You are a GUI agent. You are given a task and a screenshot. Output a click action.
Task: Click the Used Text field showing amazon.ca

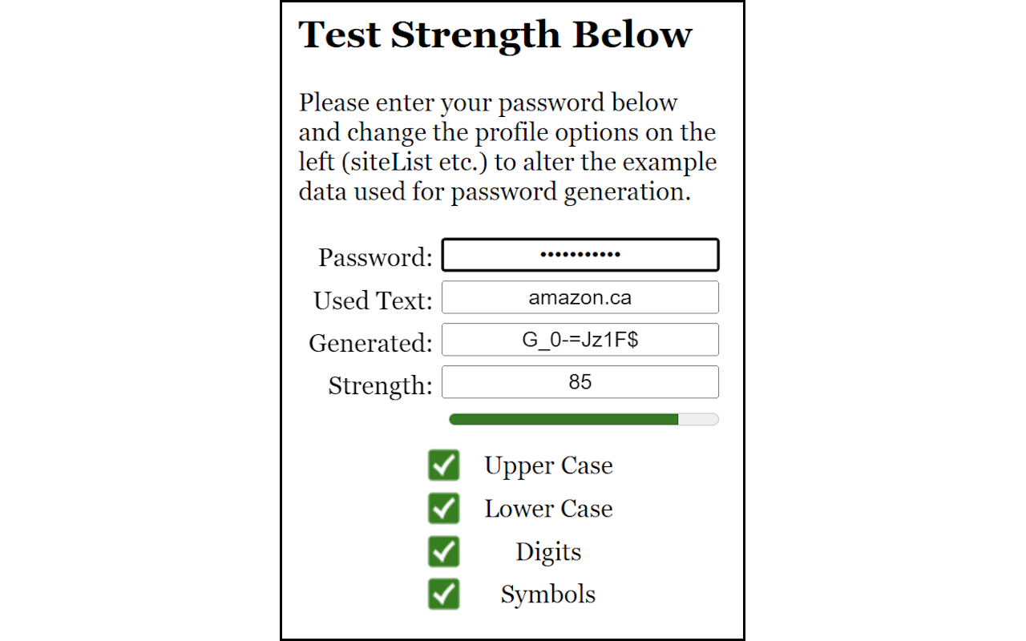580,297
